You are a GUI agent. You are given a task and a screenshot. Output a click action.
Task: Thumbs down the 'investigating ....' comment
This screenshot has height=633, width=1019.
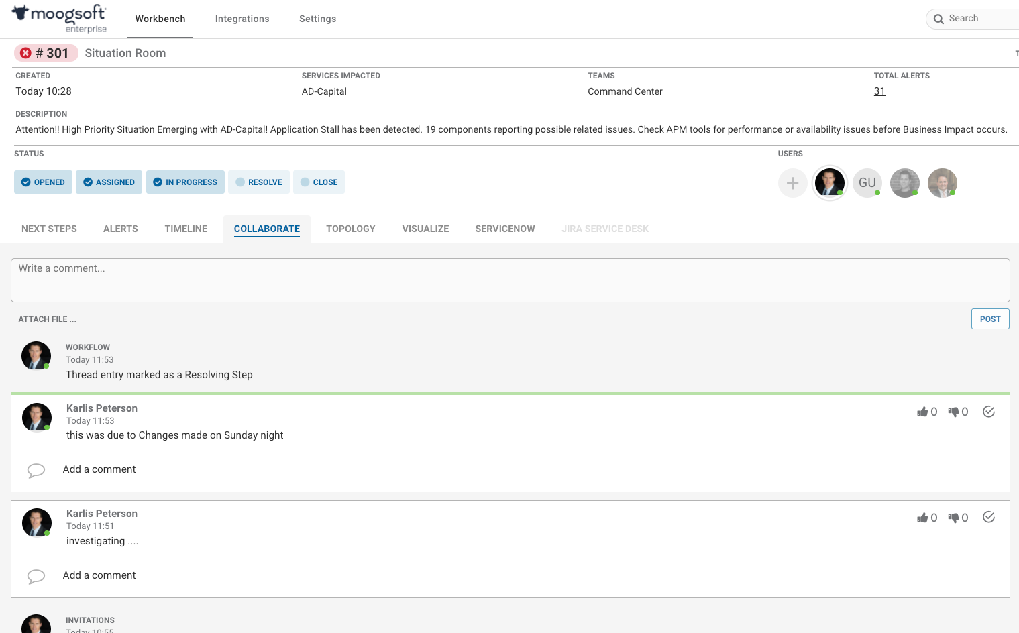pyautogui.click(x=954, y=518)
